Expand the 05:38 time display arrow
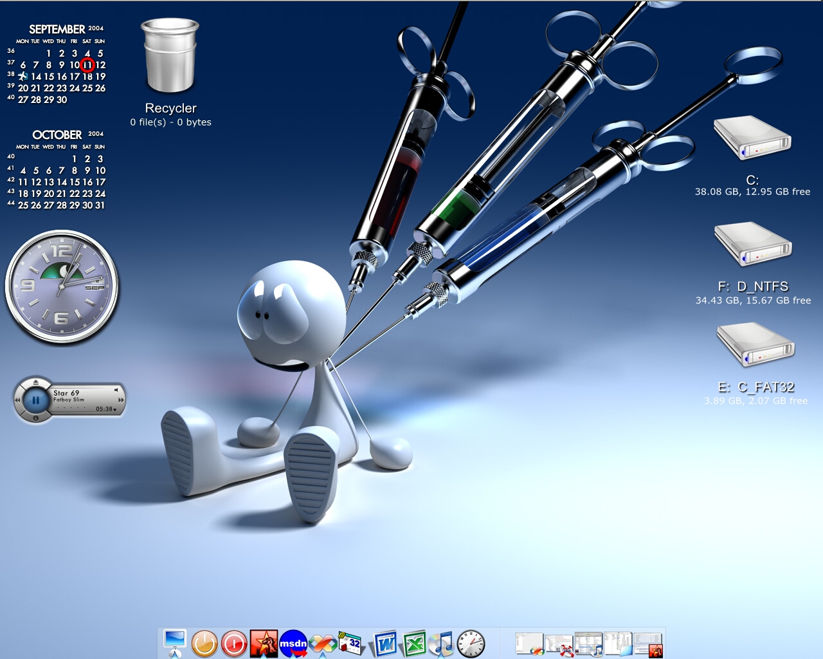 tap(114, 409)
